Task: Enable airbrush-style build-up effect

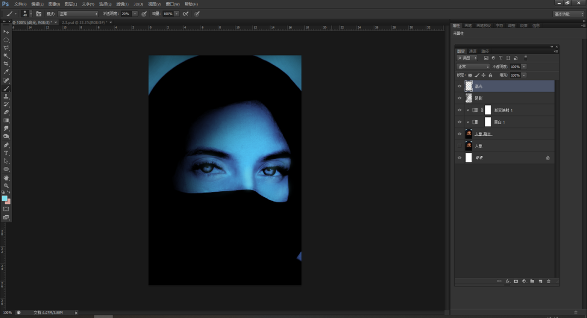Action: (x=186, y=14)
